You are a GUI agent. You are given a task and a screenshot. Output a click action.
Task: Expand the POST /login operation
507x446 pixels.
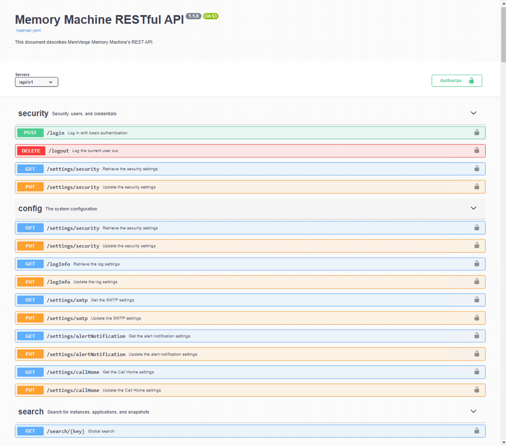coord(250,133)
